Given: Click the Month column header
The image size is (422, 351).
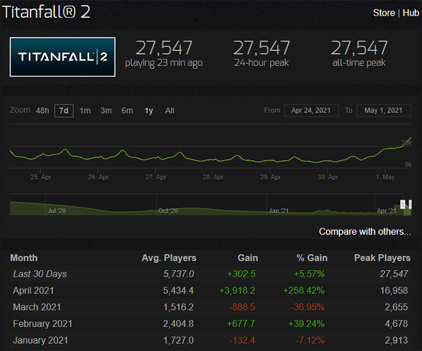Looking at the screenshot, I should click(24, 258).
